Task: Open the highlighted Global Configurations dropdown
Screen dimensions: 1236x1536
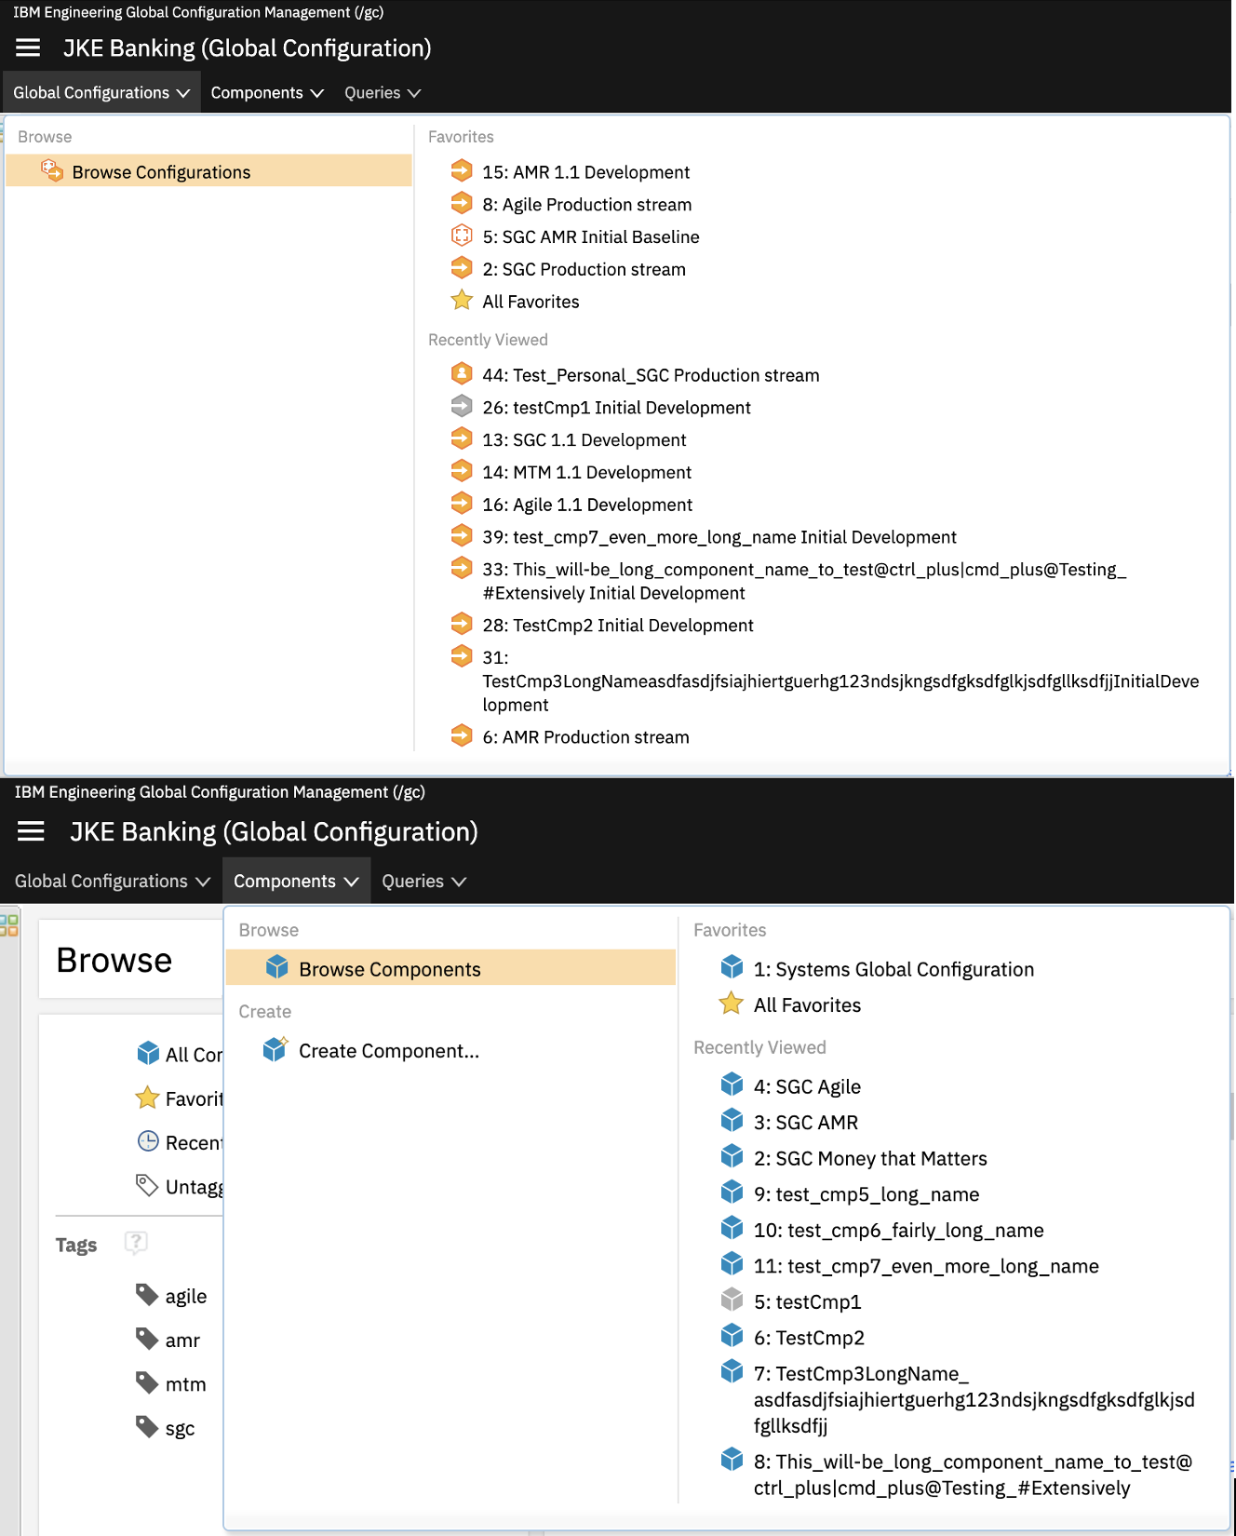Action: point(101,93)
